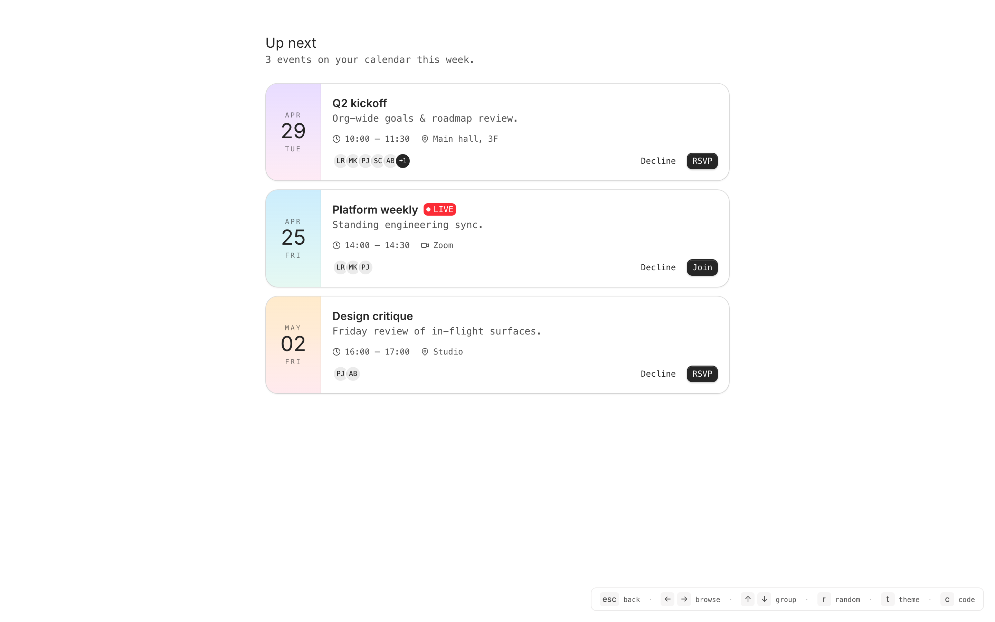The width and height of the screenshot is (995, 622).
Task: Decline the Q2 kickoff invitation
Action: click(x=658, y=161)
